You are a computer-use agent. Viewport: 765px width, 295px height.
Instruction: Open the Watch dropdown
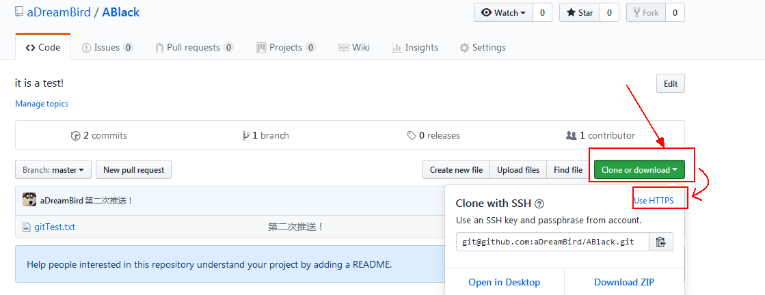503,12
